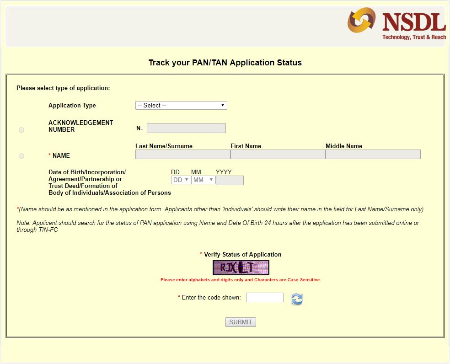Click the YYYY year input box

[230, 181]
